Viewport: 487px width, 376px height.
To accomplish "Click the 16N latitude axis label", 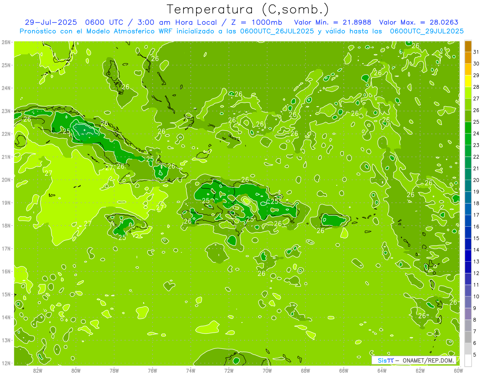I will coord(6,271).
